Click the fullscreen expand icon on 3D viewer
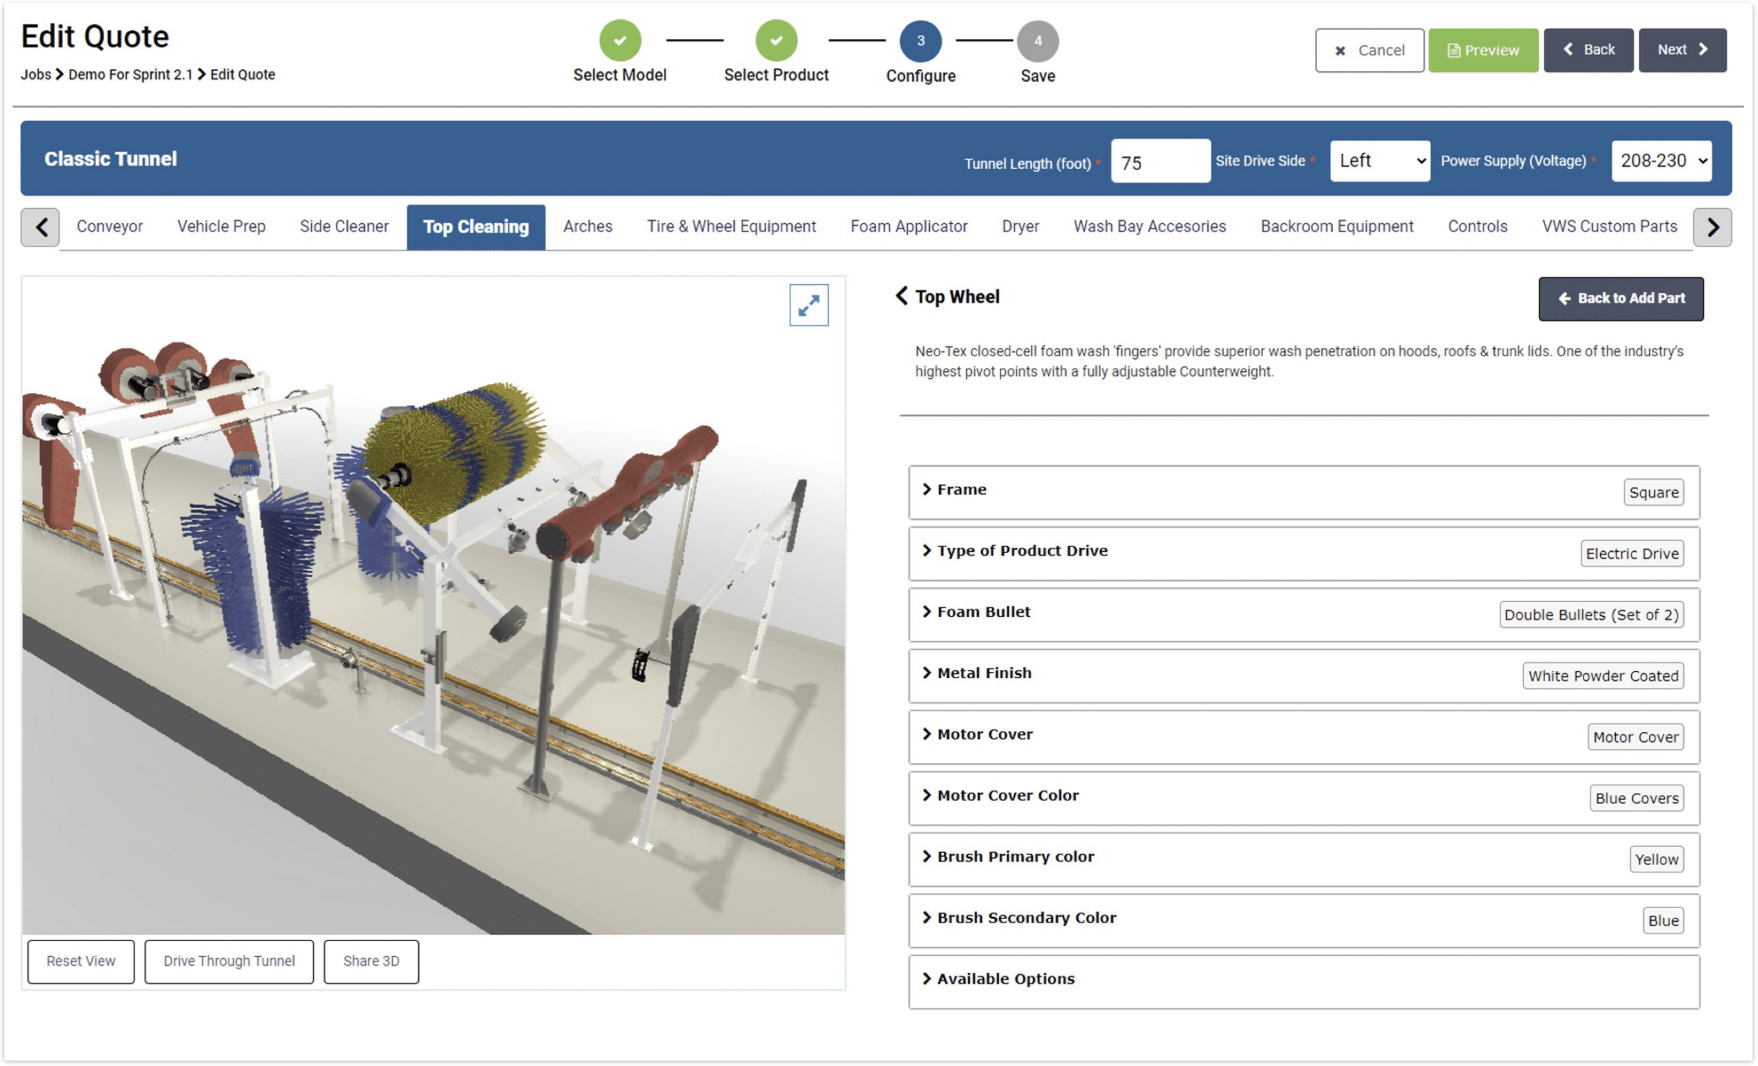This screenshot has height=1066, width=1758. tap(808, 305)
